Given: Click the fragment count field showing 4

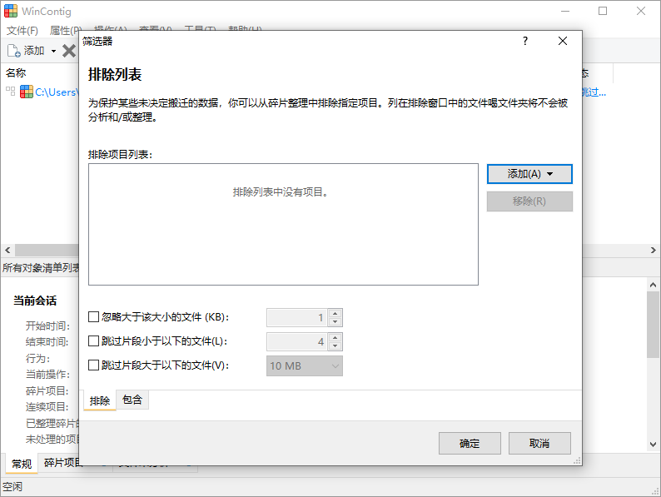Looking at the screenshot, I should tap(297, 341).
